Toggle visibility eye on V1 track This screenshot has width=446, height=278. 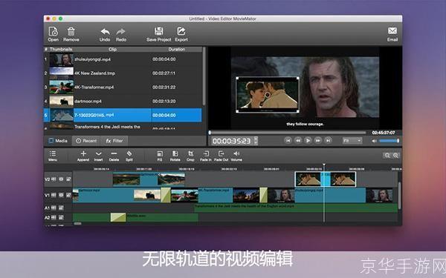click(x=61, y=195)
